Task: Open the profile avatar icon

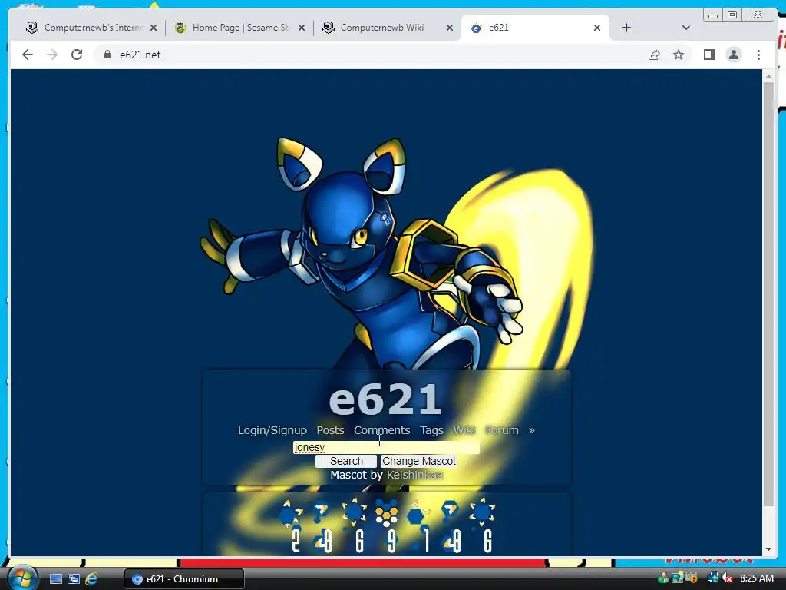Action: pos(733,55)
